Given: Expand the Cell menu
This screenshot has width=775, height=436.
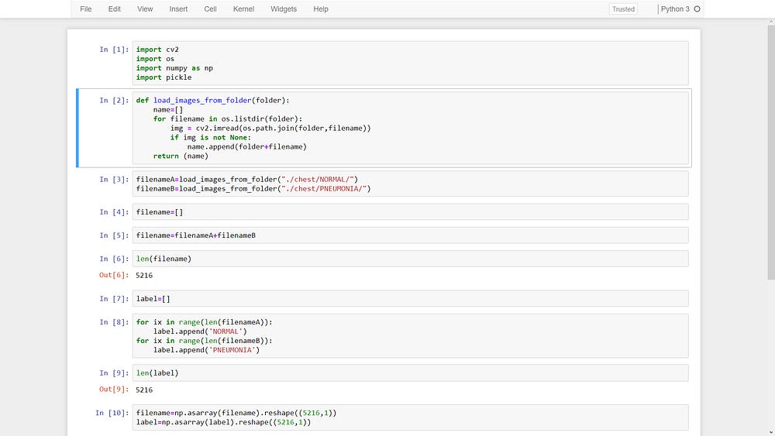Looking at the screenshot, I should [210, 9].
